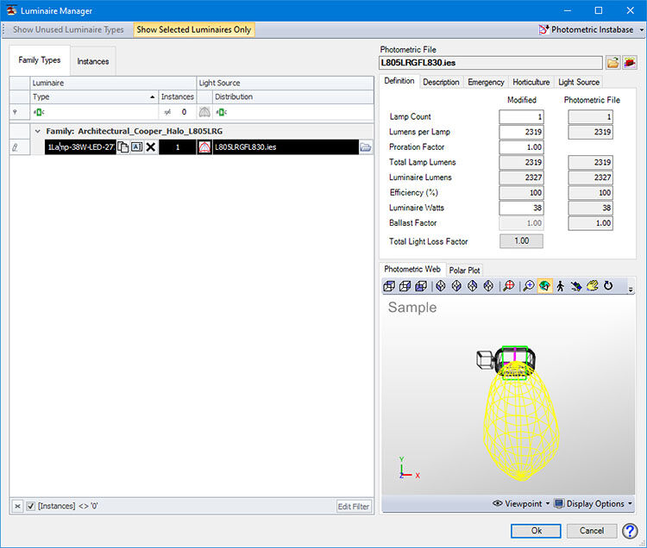Click the black X delete icon in luminaire row
Image resolution: width=647 pixels, height=548 pixels.
(151, 147)
